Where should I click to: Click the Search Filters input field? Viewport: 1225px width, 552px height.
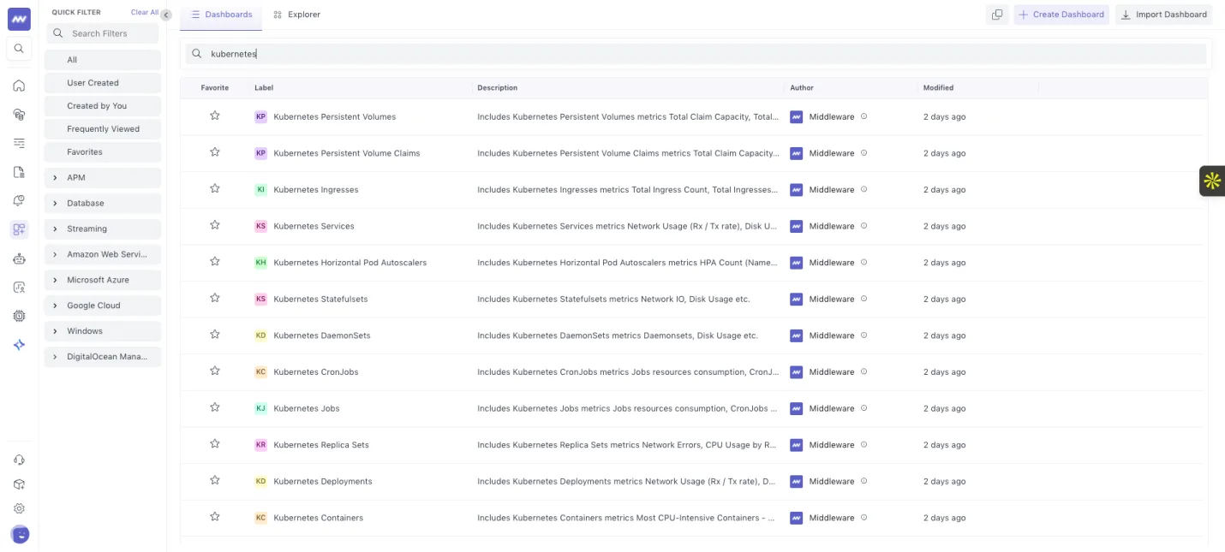pos(103,33)
